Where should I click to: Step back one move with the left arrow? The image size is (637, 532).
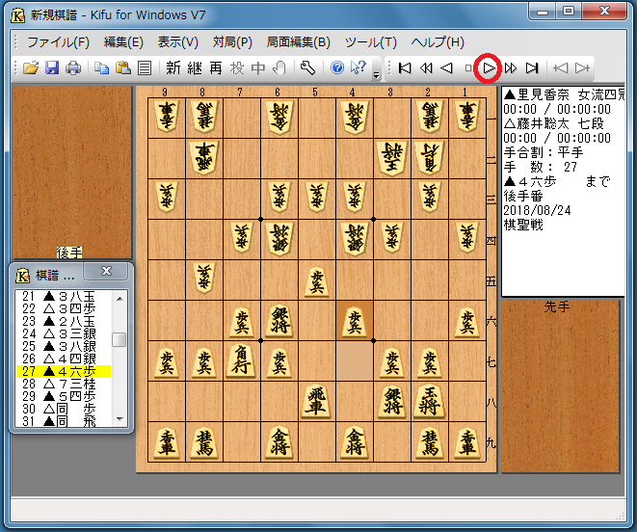click(447, 68)
